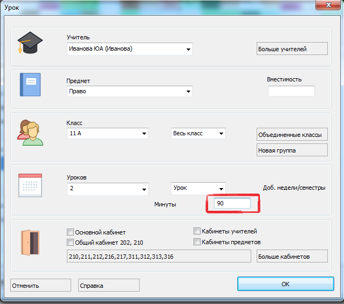Click the students class icon
The width and height of the screenshot is (344, 304).
[30, 132]
